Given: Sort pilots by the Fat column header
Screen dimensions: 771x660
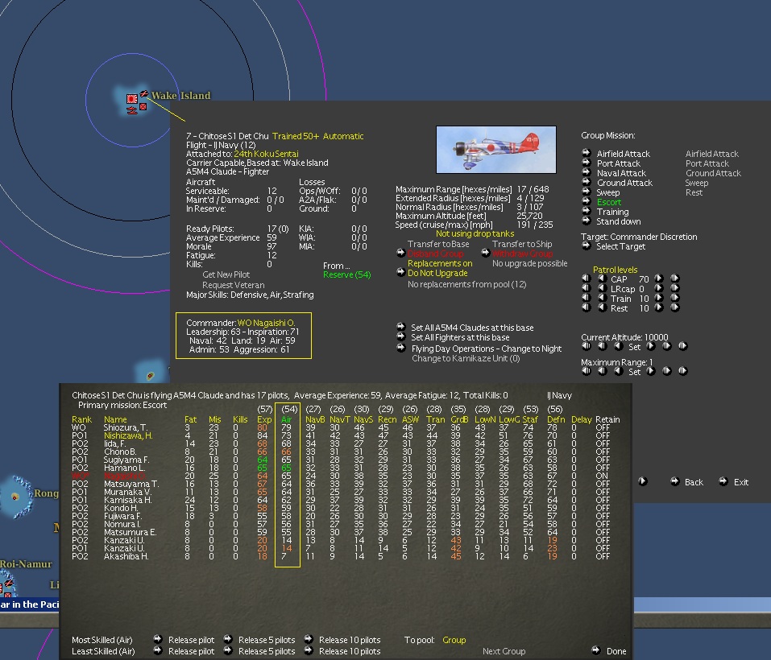Looking at the screenshot, I should coord(190,419).
